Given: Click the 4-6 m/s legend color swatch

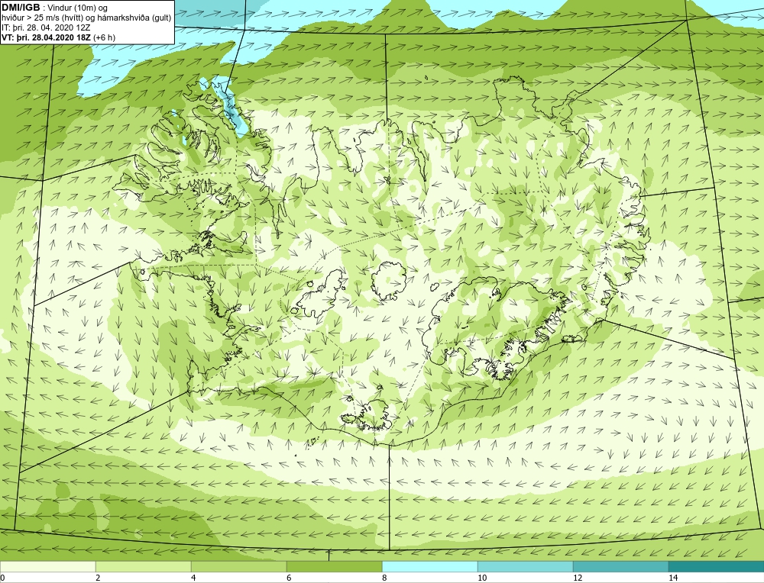Looking at the screenshot, I should pyautogui.click(x=238, y=566).
